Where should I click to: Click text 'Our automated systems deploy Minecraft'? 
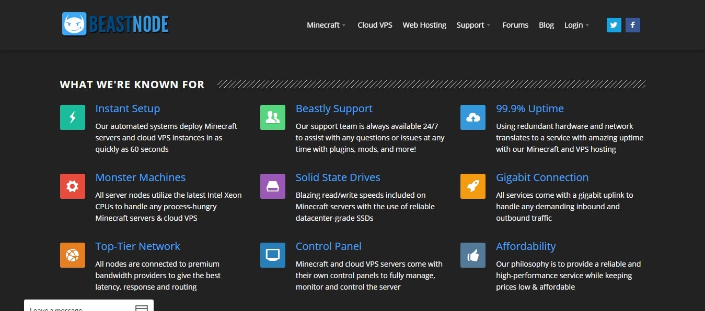166,126
